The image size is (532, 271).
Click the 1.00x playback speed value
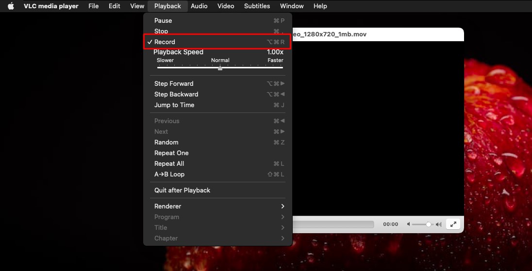tap(275, 52)
